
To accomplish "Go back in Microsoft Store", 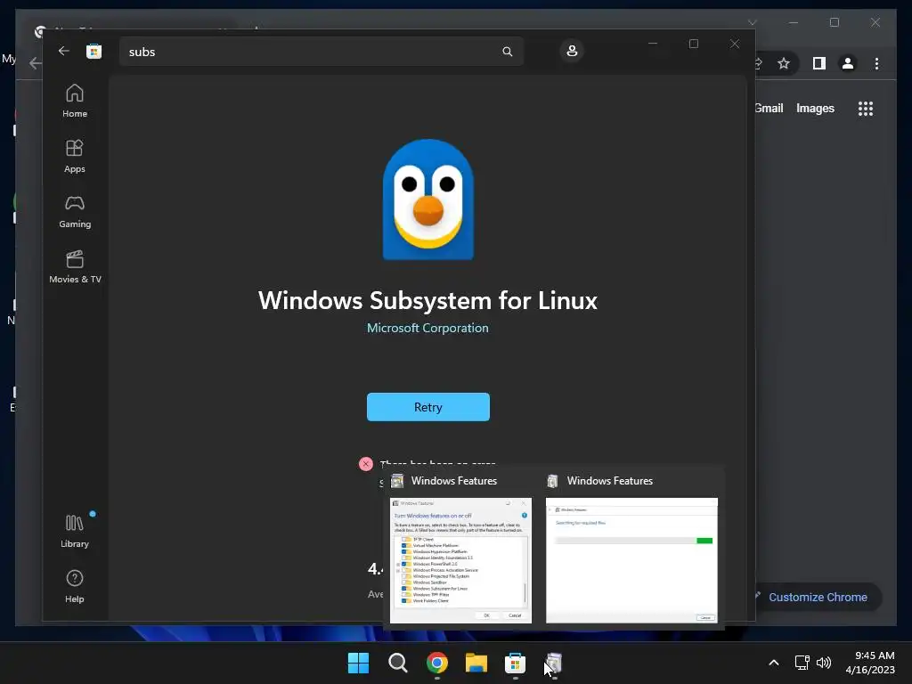I will click(x=64, y=51).
